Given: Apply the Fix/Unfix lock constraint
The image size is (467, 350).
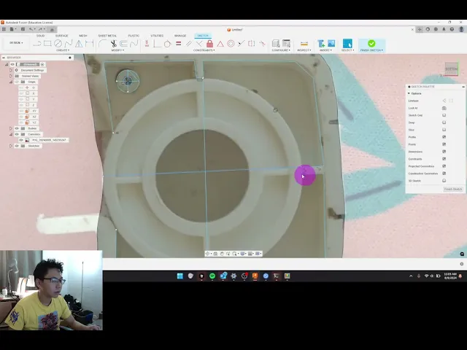Looking at the screenshot, I should pos(209,44).
